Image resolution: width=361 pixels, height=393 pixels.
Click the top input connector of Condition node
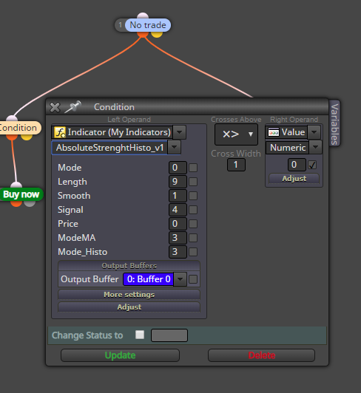[12, 118]
